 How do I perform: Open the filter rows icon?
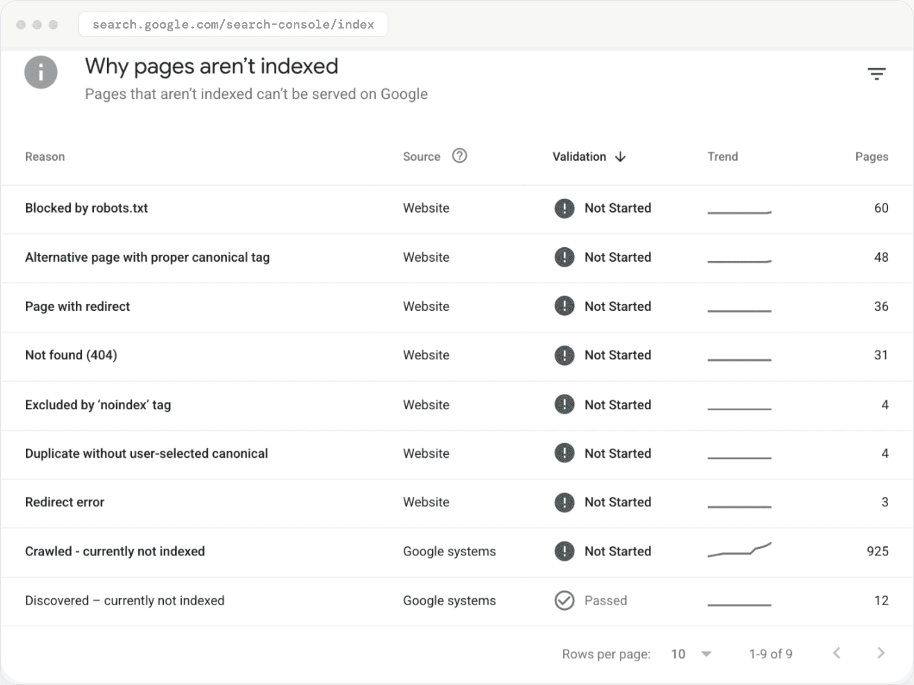click(x=876, y=73)
